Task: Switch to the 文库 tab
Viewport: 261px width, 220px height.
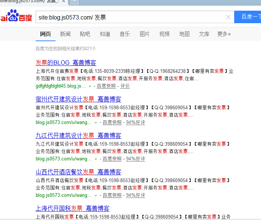Action: (x=204, y=34)
